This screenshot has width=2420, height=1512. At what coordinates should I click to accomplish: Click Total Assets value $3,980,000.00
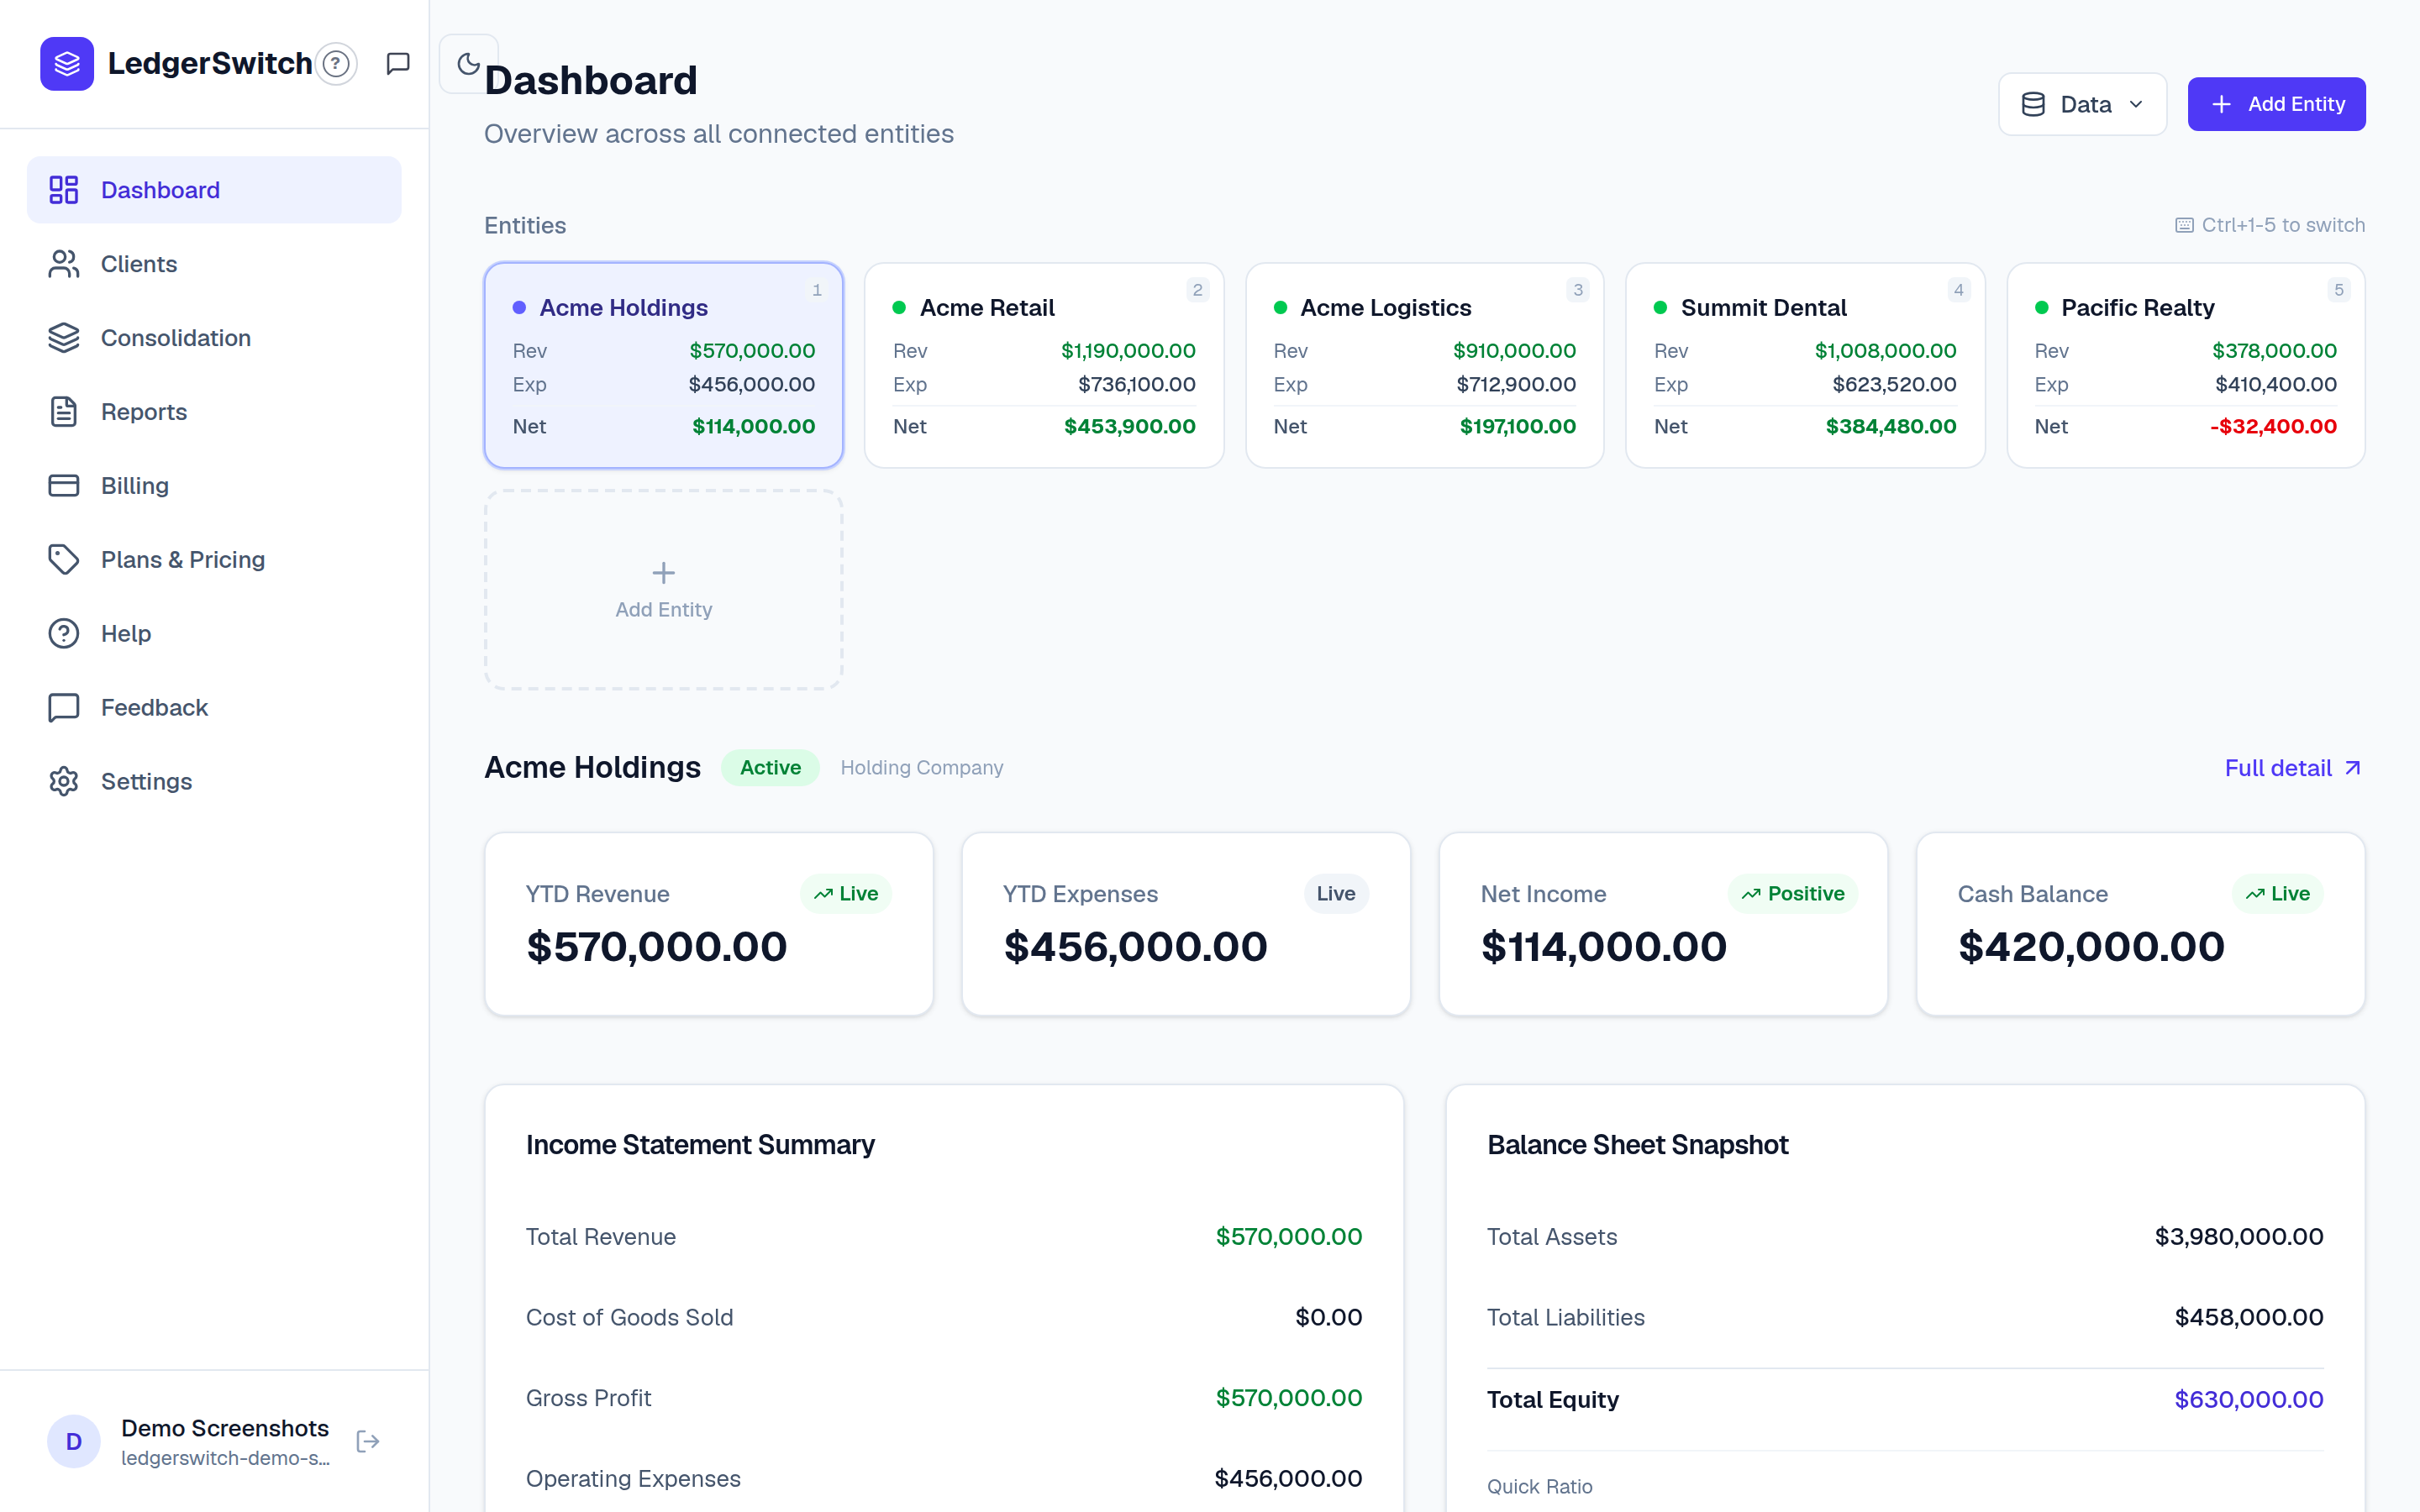(2239, 1237)
